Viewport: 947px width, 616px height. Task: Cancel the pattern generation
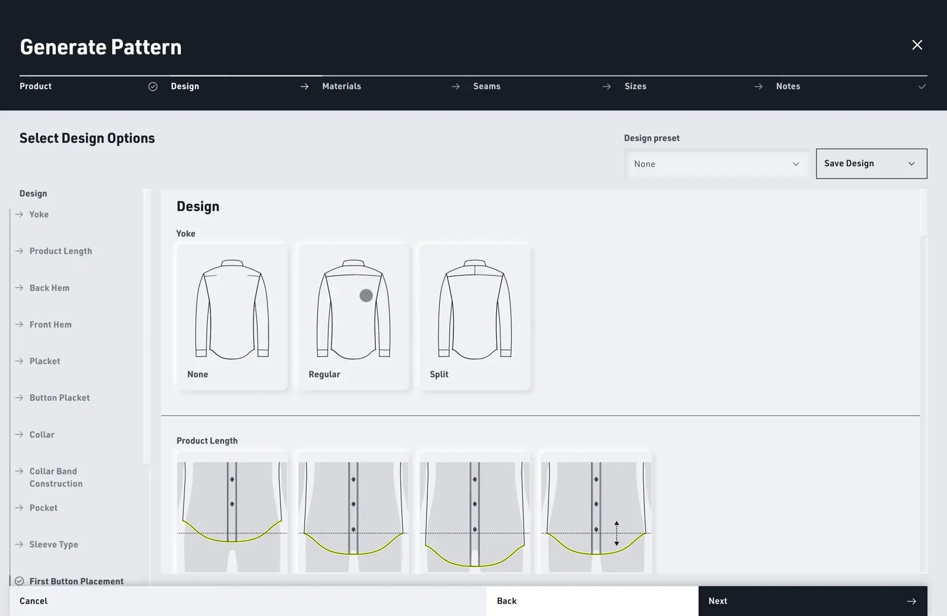[33, 601]
